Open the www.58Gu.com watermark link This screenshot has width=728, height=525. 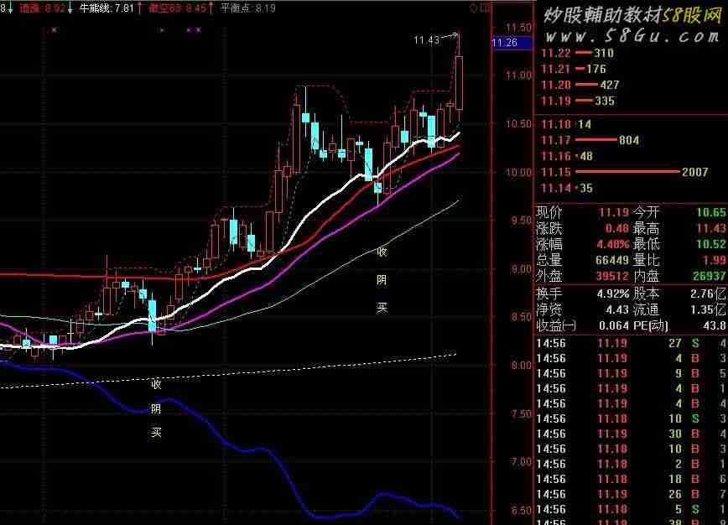[629, 36]
